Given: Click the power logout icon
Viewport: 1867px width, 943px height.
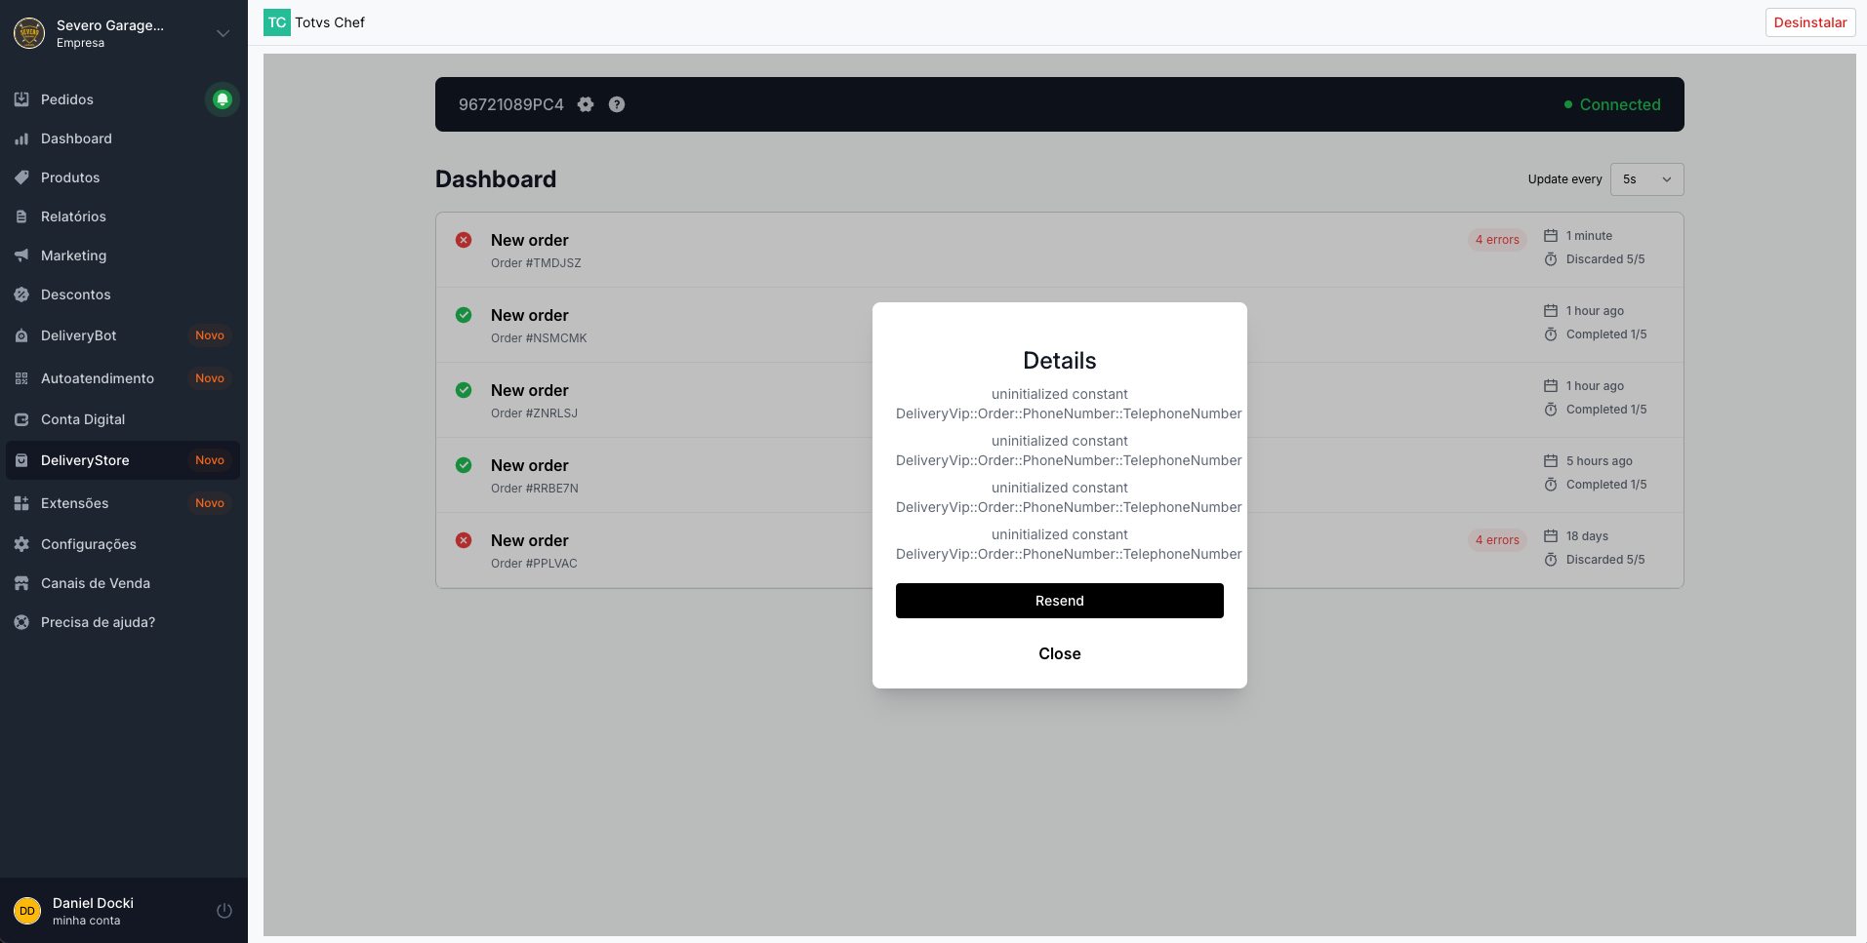Looking at the screenshot, I should 224,911.
